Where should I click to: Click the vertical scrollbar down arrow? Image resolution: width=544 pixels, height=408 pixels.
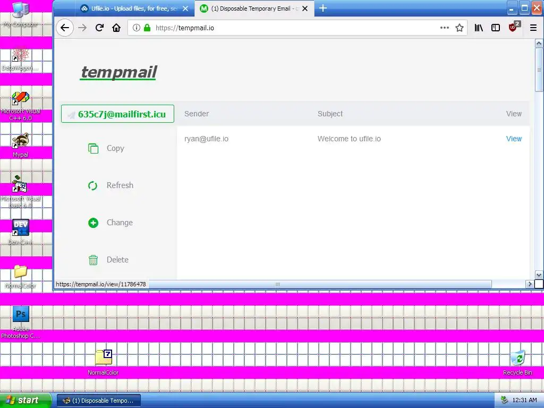[x=539, y=275]
